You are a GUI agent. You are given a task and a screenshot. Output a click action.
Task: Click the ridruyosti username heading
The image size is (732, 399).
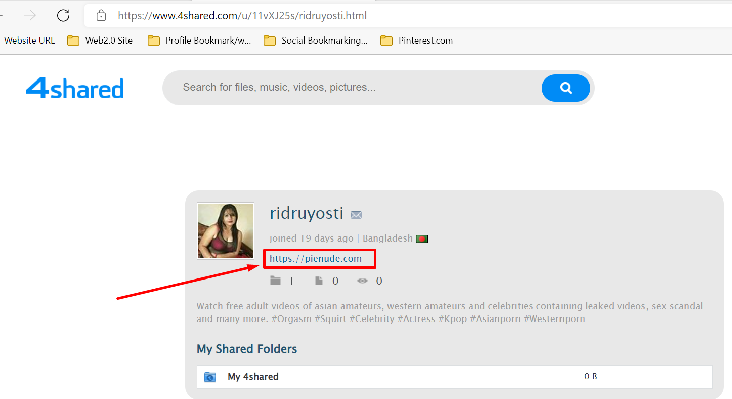pos(307,213)
